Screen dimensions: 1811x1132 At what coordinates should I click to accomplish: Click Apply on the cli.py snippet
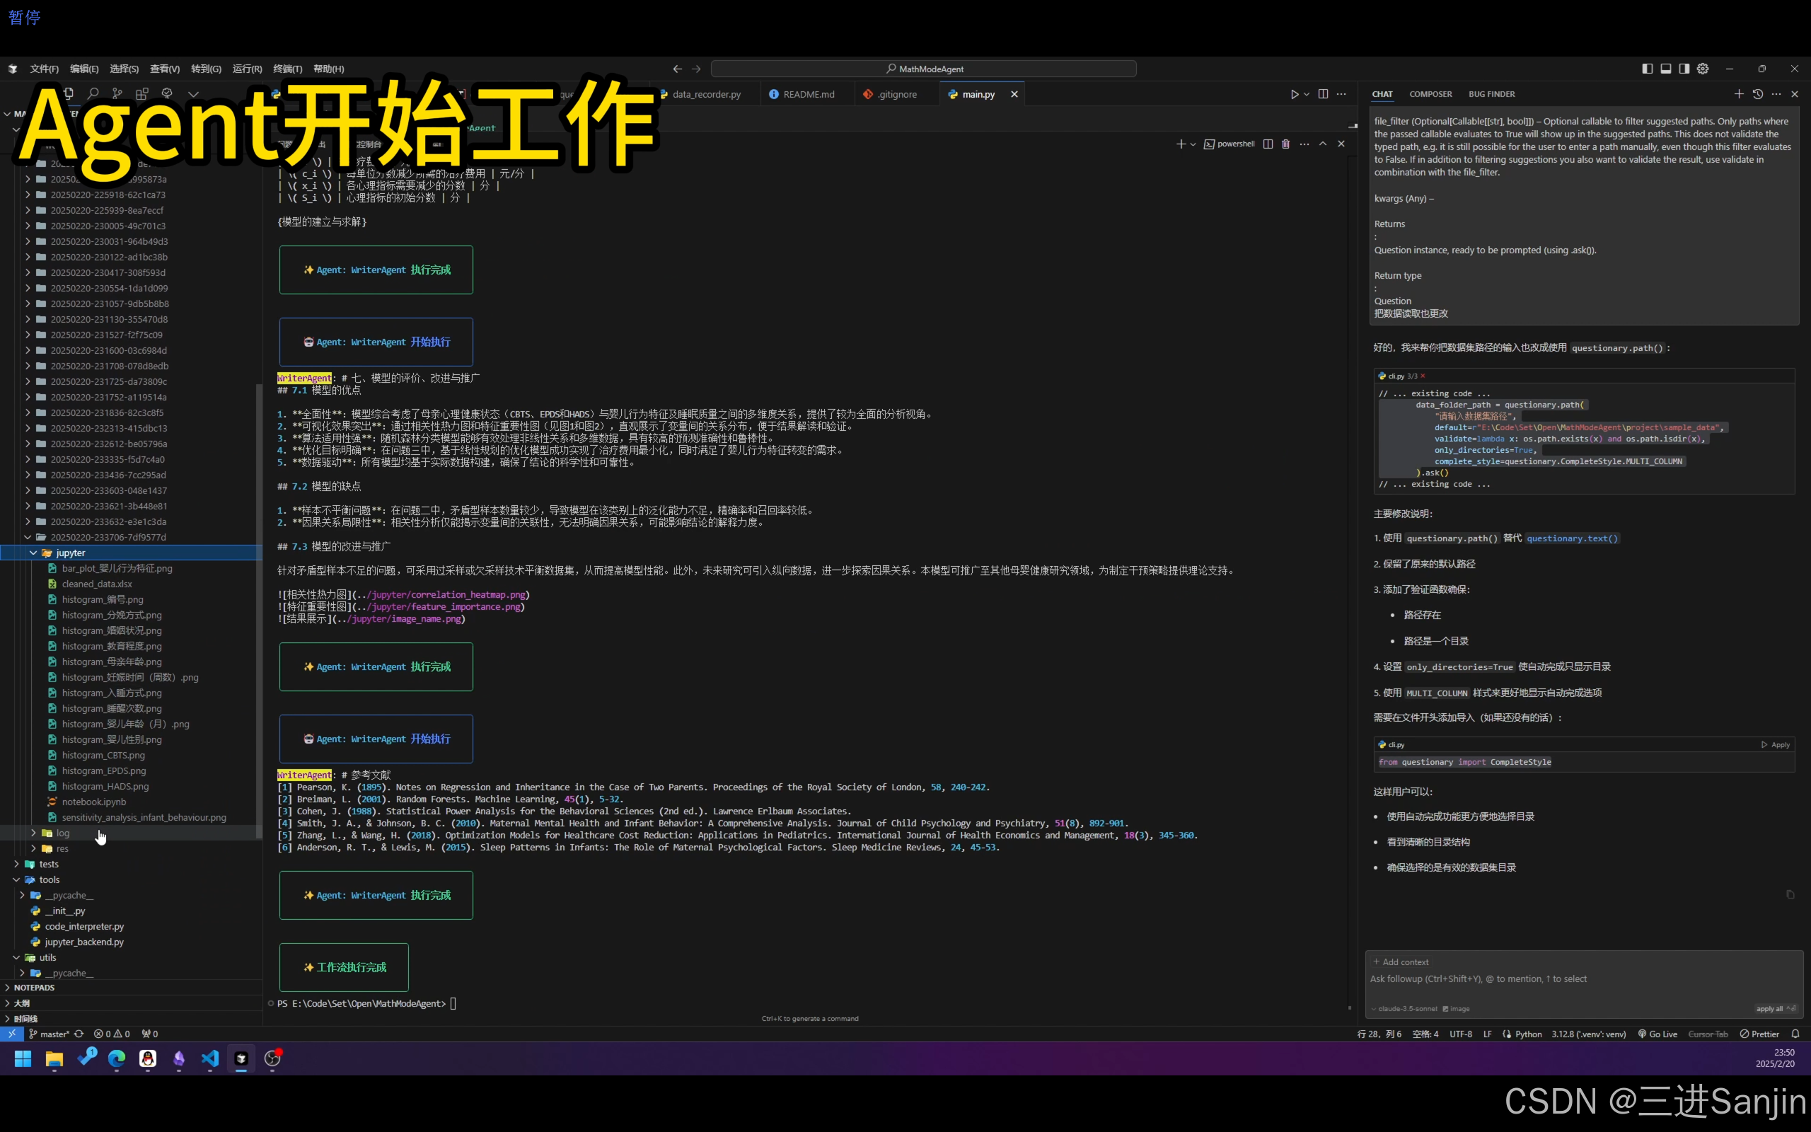pos(1775,745)
